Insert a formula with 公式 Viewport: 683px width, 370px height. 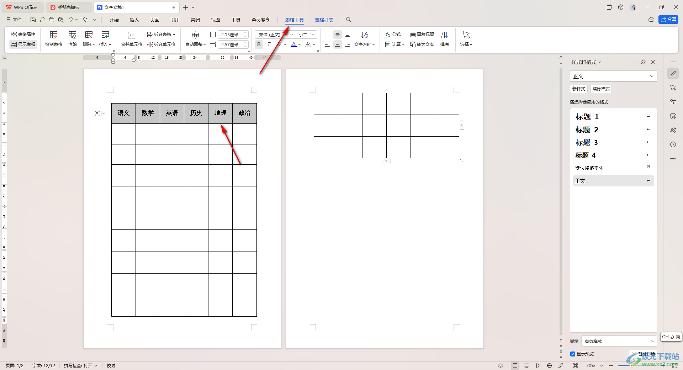tap(393, 34)
